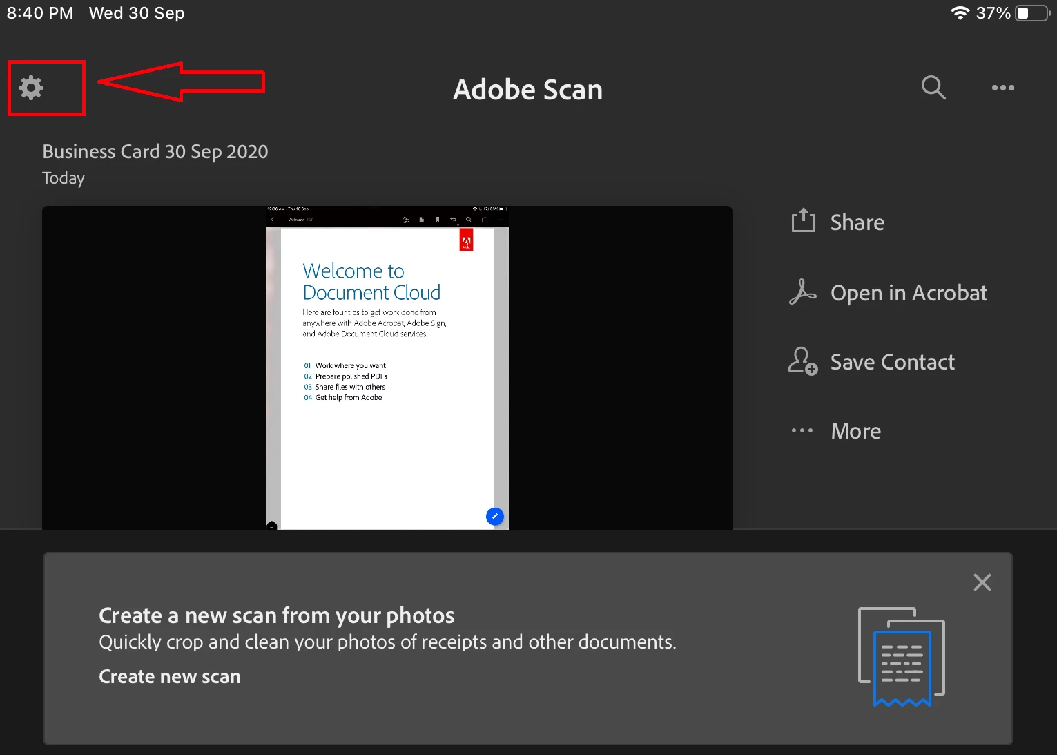This screenshot has width=1057, height=755.
Task: Dismiss the photo scan banner
Action: pos(982,582)
